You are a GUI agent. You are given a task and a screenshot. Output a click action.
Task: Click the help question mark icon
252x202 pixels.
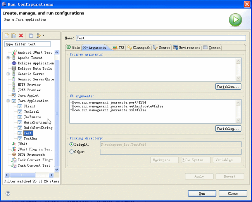tap(8, 193)
